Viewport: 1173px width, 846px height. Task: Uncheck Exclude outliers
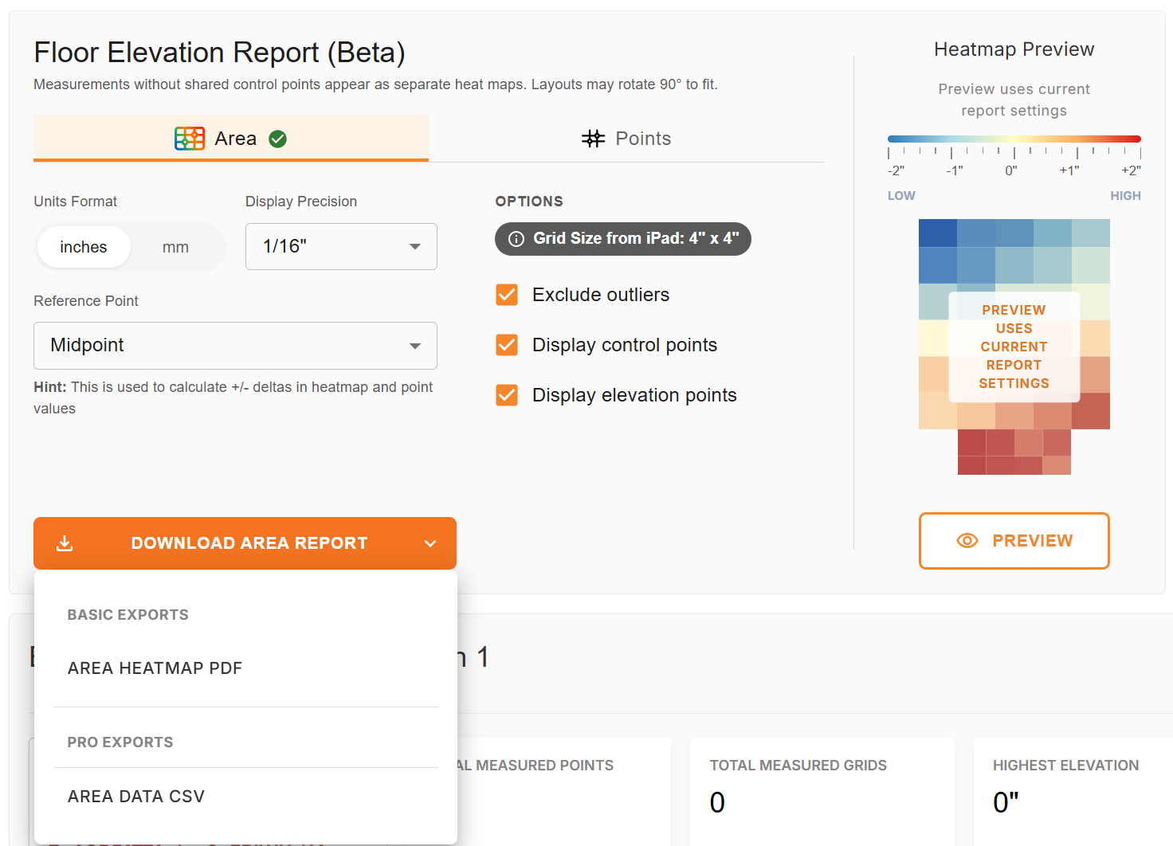[x=507, y=295]
